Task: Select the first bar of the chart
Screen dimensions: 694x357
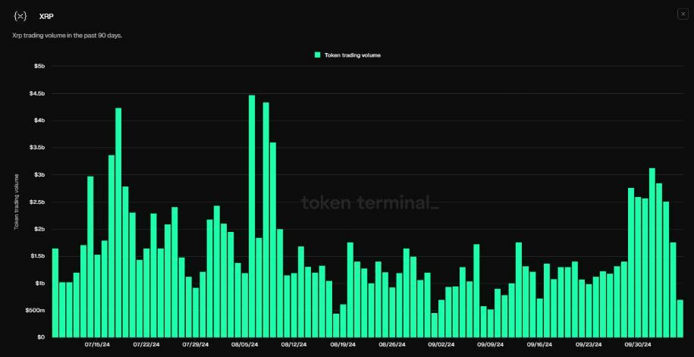Action: pos(55,293)
